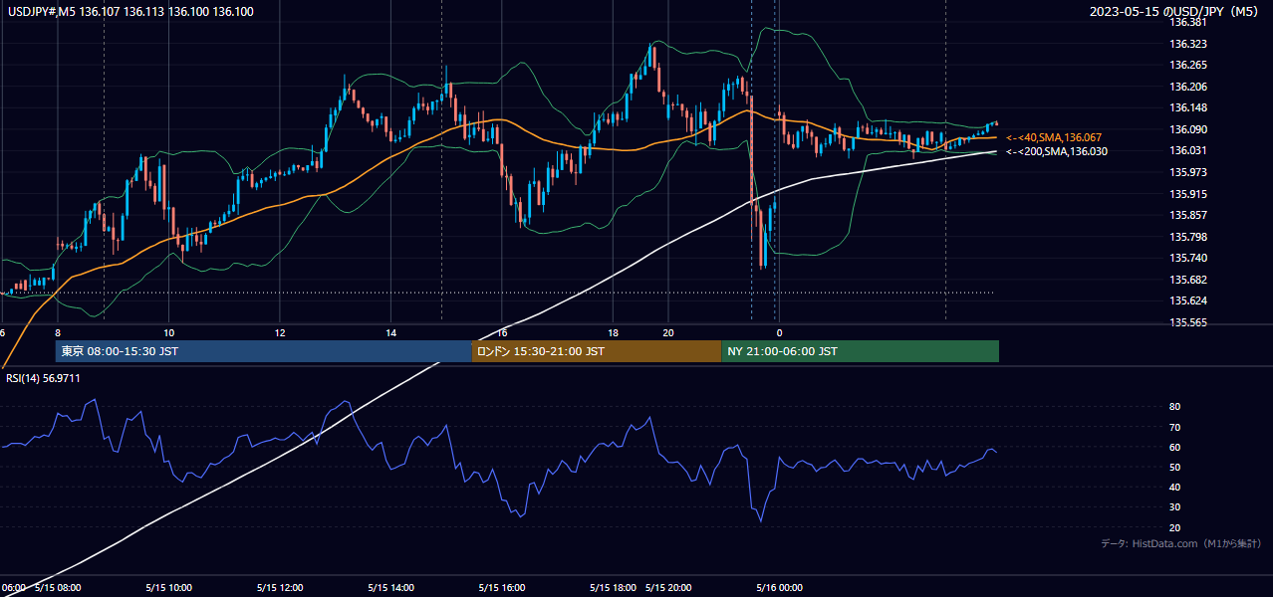1273x597 pixels.
Task: Click price axis label 135.798
Action: [1188, 237]
